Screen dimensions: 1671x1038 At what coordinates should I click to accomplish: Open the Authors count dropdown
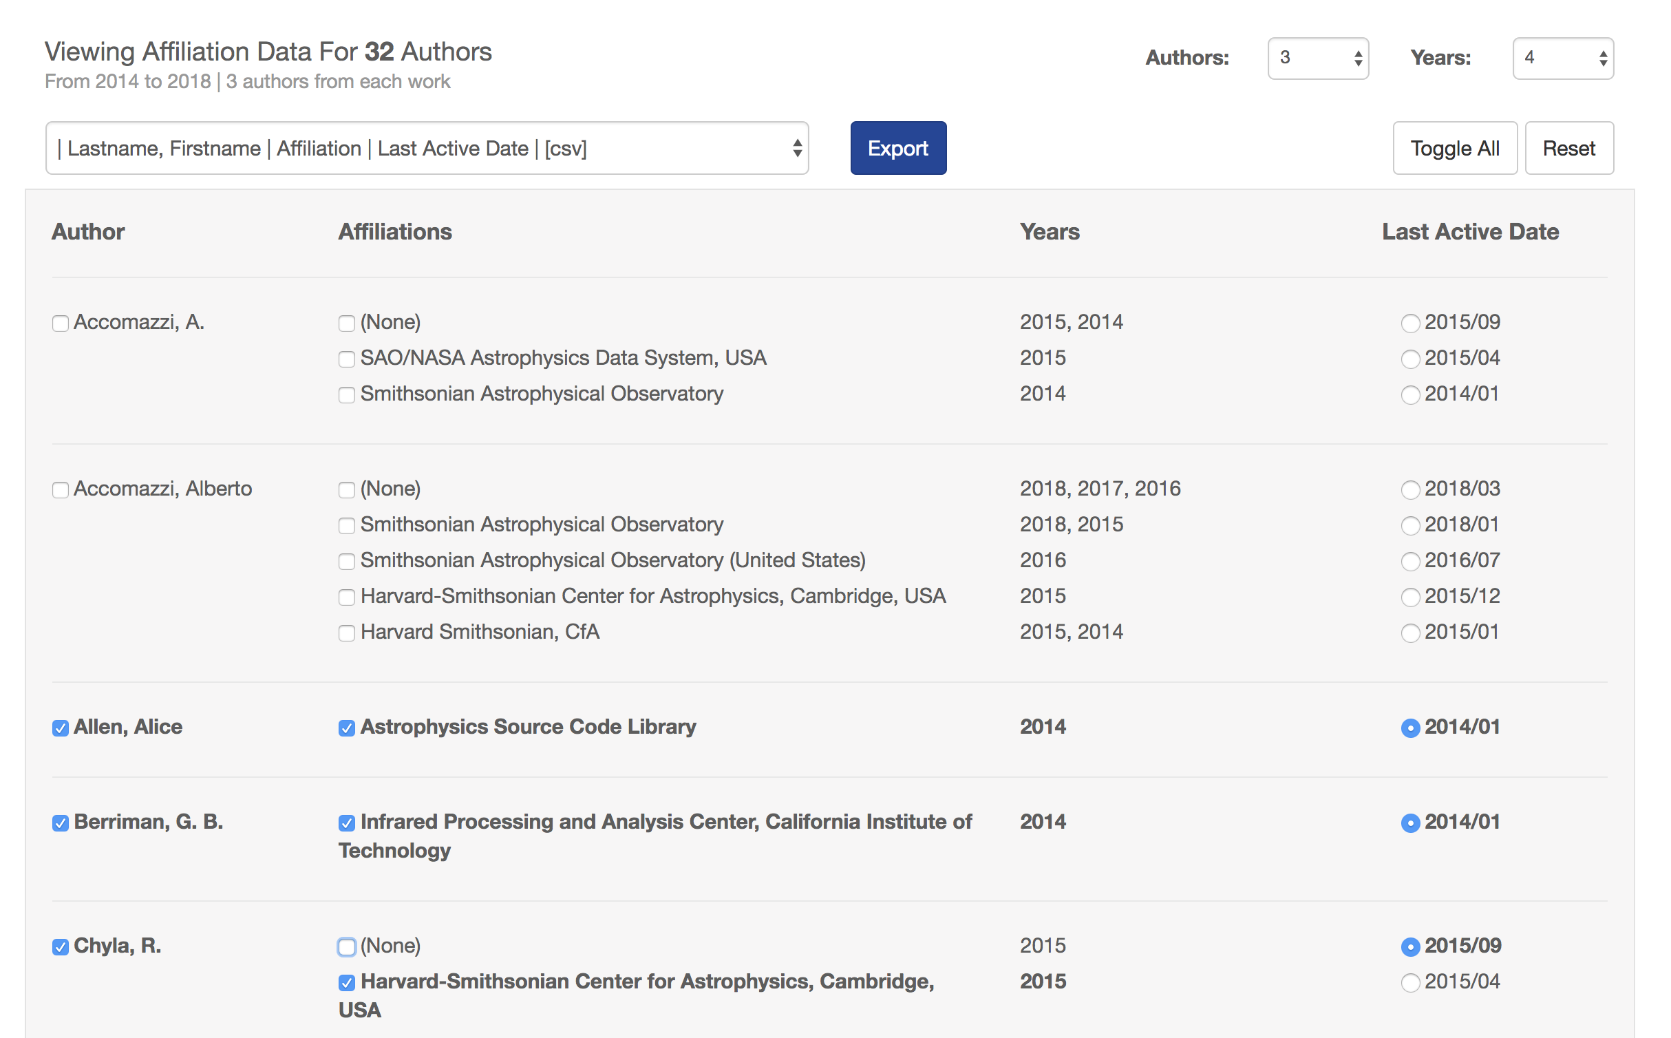[x=1317, y=59]
